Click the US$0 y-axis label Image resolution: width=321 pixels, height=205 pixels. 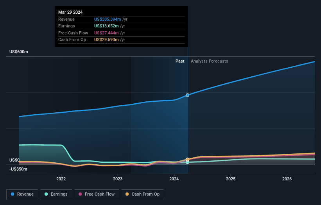[x=14, y=160]
